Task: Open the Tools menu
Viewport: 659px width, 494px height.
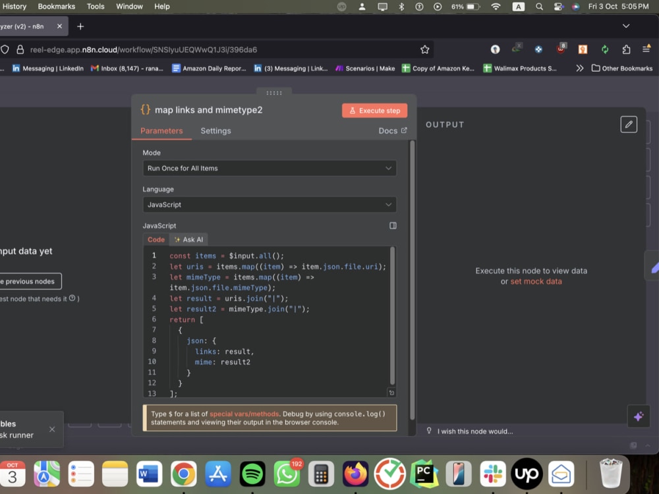Action: 96,7
